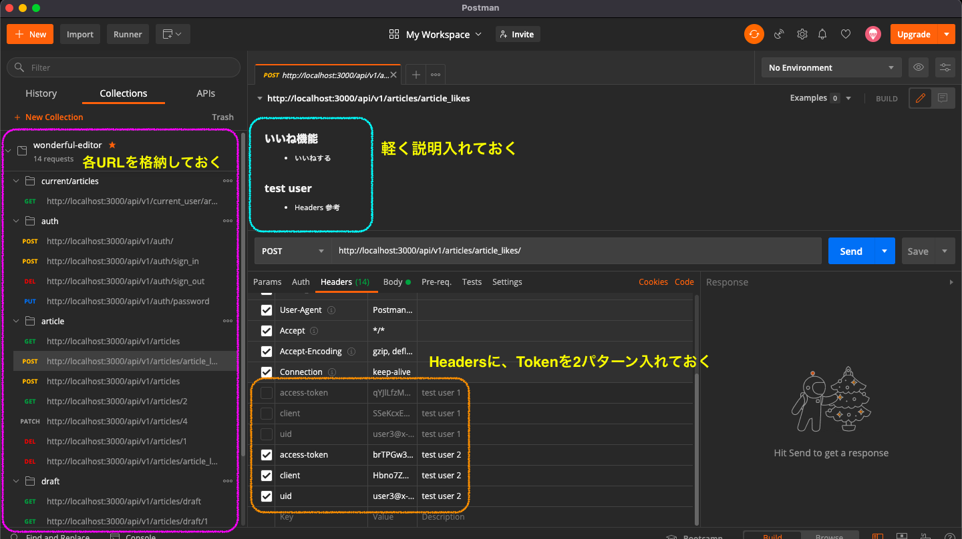Open Send button dropdown arrow
The image size is (962, 539).
point(885,251)
